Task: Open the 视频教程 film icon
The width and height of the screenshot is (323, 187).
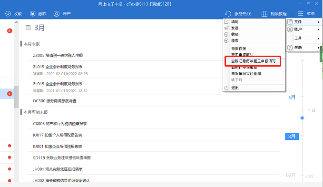Action: (x=264, y=14)
